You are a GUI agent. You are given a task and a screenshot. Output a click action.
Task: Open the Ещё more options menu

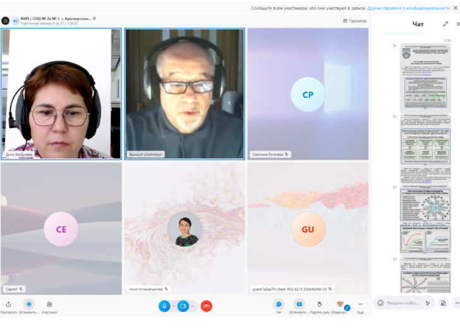tap(360, 304)
